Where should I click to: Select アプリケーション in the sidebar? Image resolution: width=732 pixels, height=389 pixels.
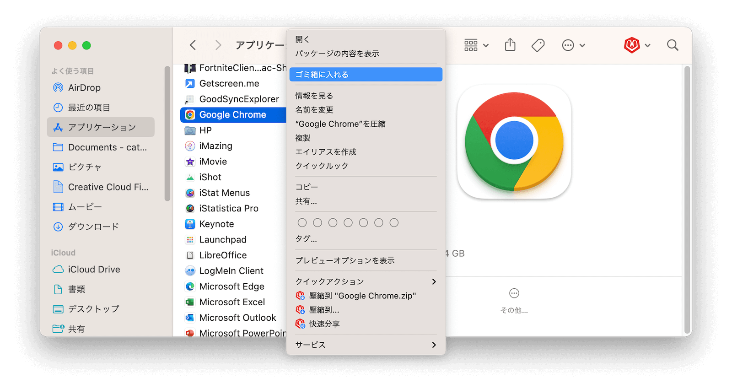pos(101,127)
